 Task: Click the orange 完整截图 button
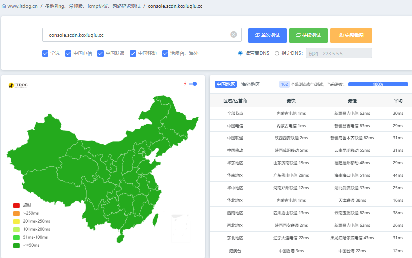click(x=351, y=35)
